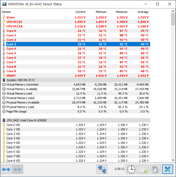
Task: Click the expand layout arrows button
Action: click(x=6, y=169)
